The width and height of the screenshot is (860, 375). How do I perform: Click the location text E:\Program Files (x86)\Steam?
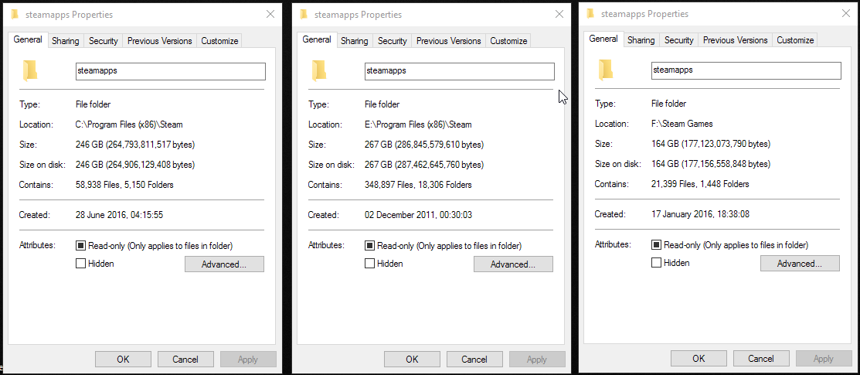[418, 124]
